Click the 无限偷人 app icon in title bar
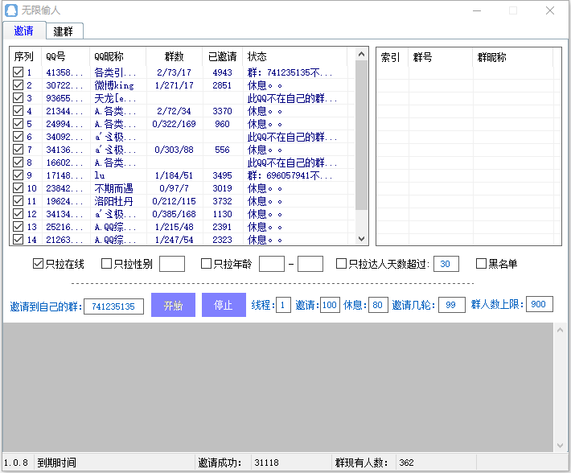The image size is (571, 473). coord(11,10)
